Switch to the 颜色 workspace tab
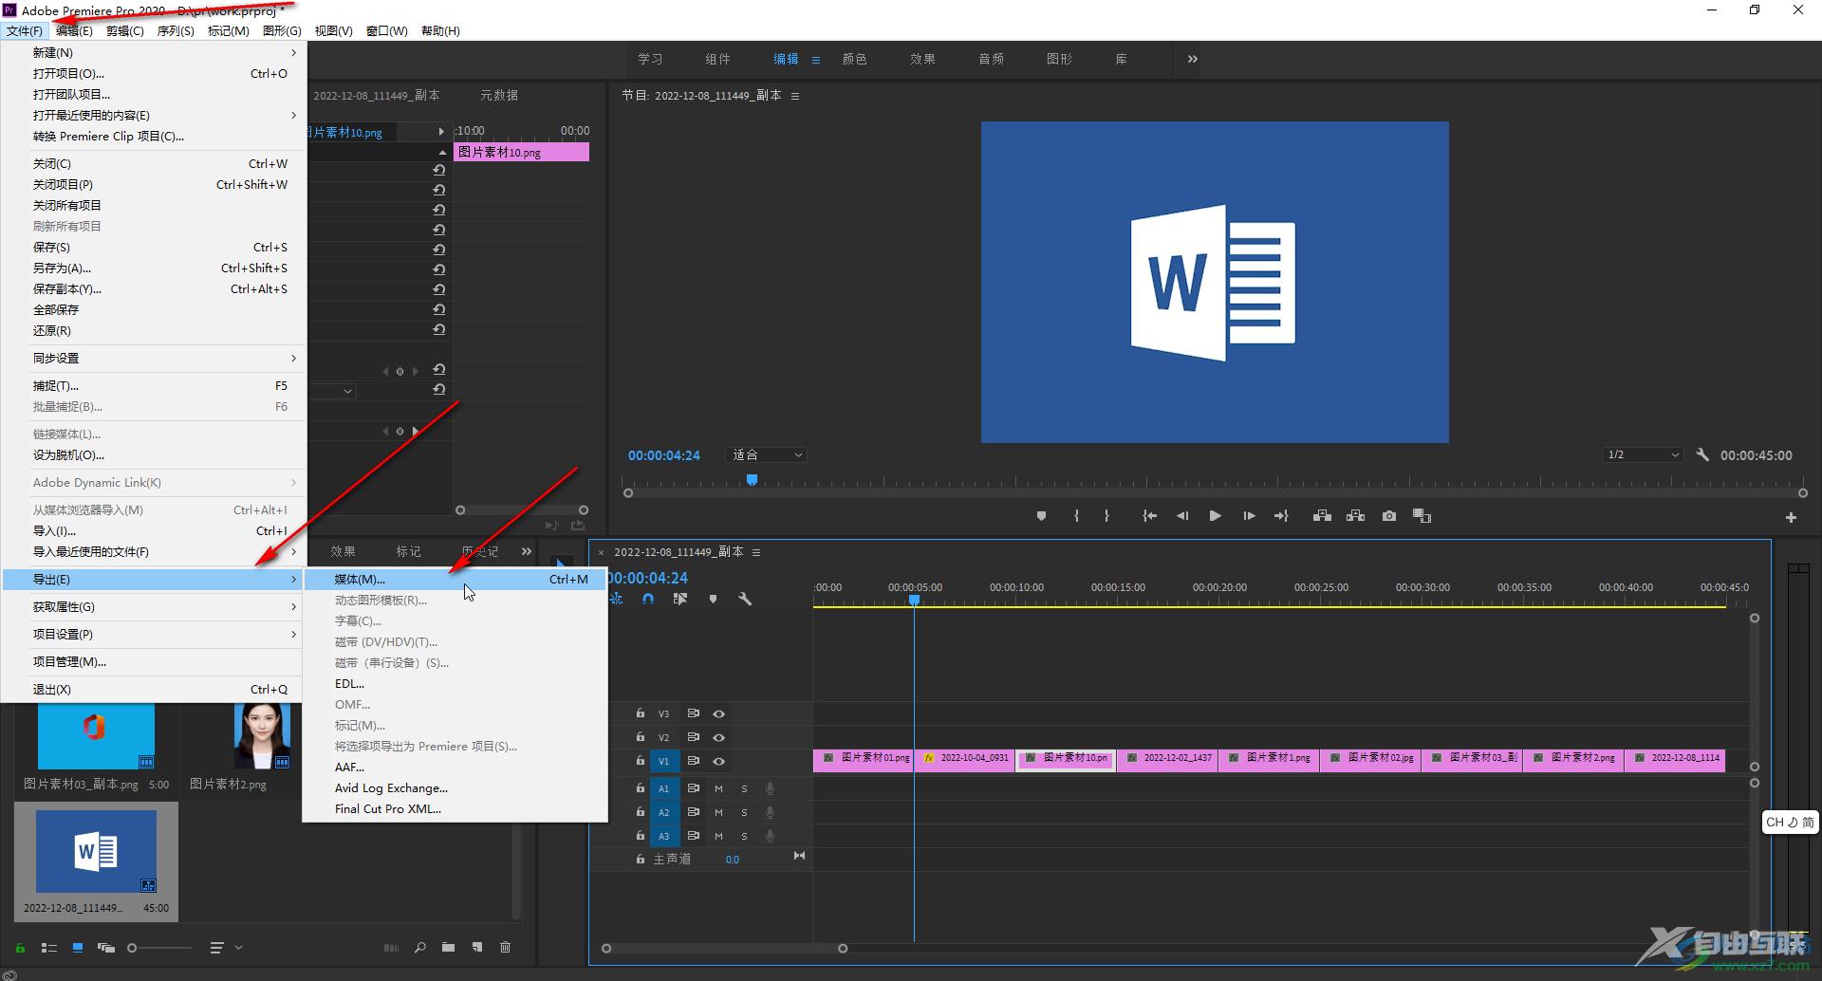Viewport: 1822px width, 981px height. click(854, 59)
